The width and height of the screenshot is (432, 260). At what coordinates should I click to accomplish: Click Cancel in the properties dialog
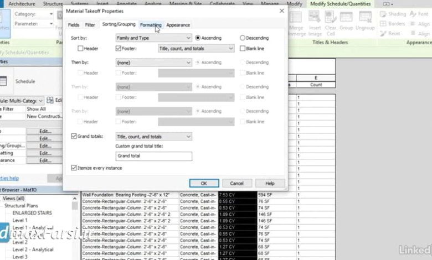click(x=237, y=183)
